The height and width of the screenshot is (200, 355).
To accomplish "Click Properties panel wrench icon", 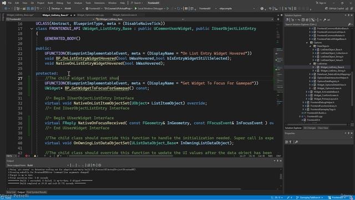I will point(296,142).
